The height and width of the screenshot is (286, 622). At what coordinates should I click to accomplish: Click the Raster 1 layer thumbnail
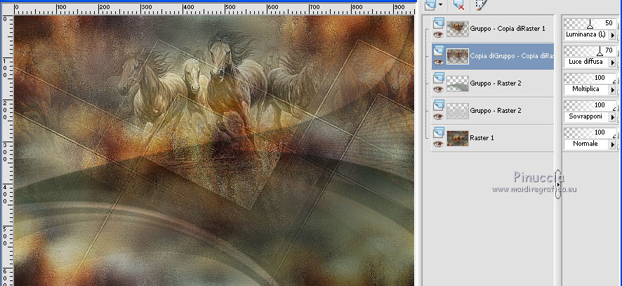pyautogui.click(x=458, y=138)
